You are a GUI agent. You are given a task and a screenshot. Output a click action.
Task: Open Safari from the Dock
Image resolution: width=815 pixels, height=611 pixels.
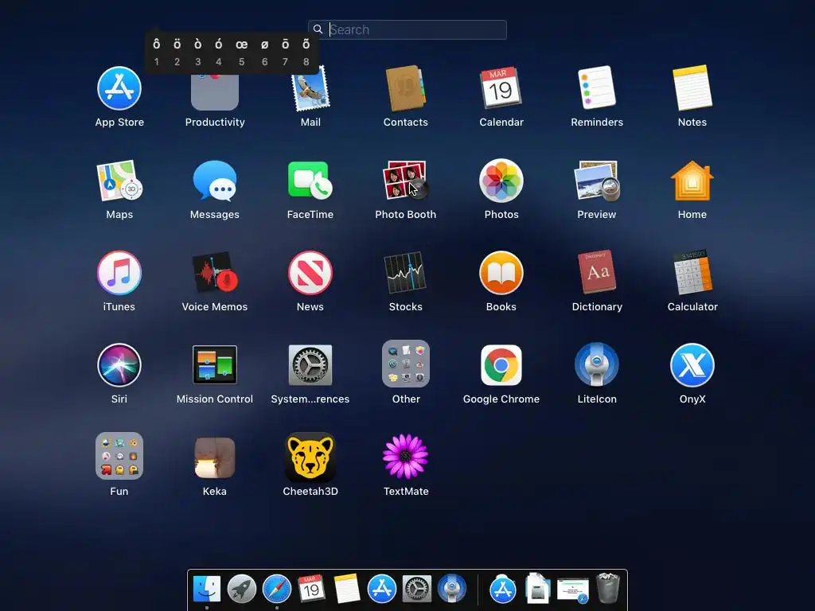click(x=276, y=590)
